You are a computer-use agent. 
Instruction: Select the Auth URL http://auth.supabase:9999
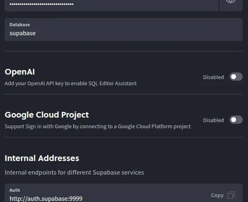46,198
